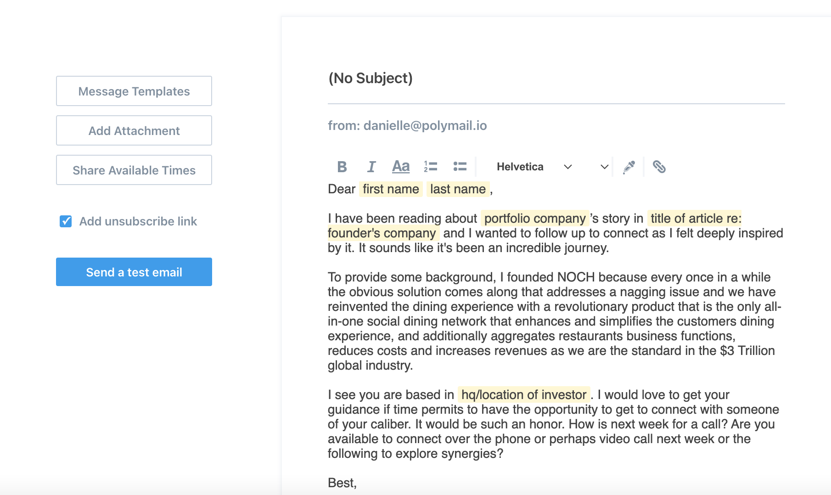This screenshot has height=495, width=831.
Task: Apply italic formatting
Action: pyautogui.click(x=371, y=167)
